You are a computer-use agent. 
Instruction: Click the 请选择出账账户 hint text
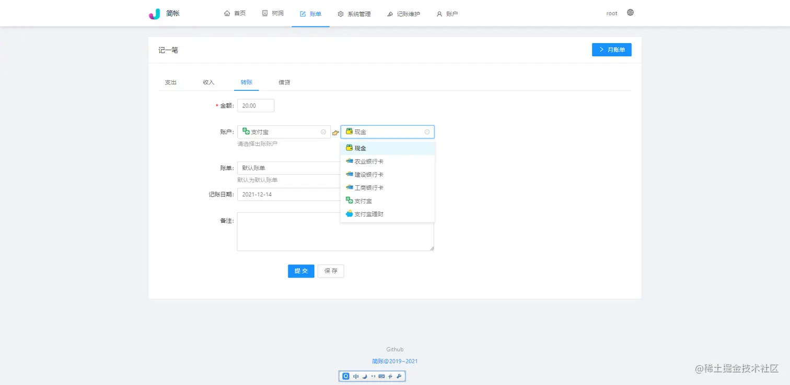[258, 143]
